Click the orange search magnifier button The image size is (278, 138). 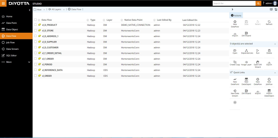tap(258, 3)
